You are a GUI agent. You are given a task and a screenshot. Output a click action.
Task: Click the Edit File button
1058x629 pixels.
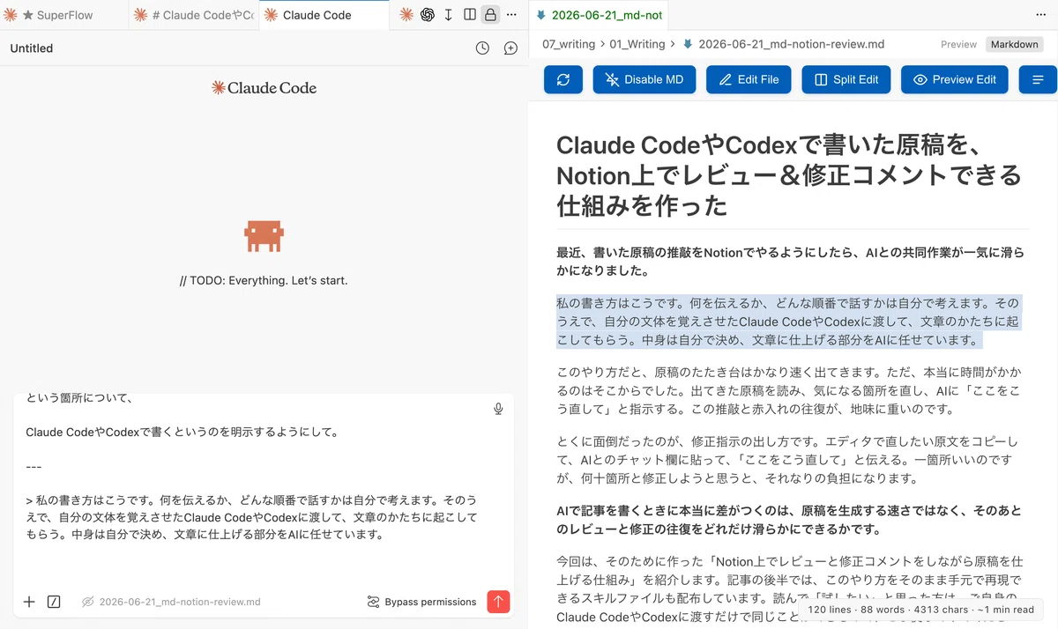tap(749, 79)
